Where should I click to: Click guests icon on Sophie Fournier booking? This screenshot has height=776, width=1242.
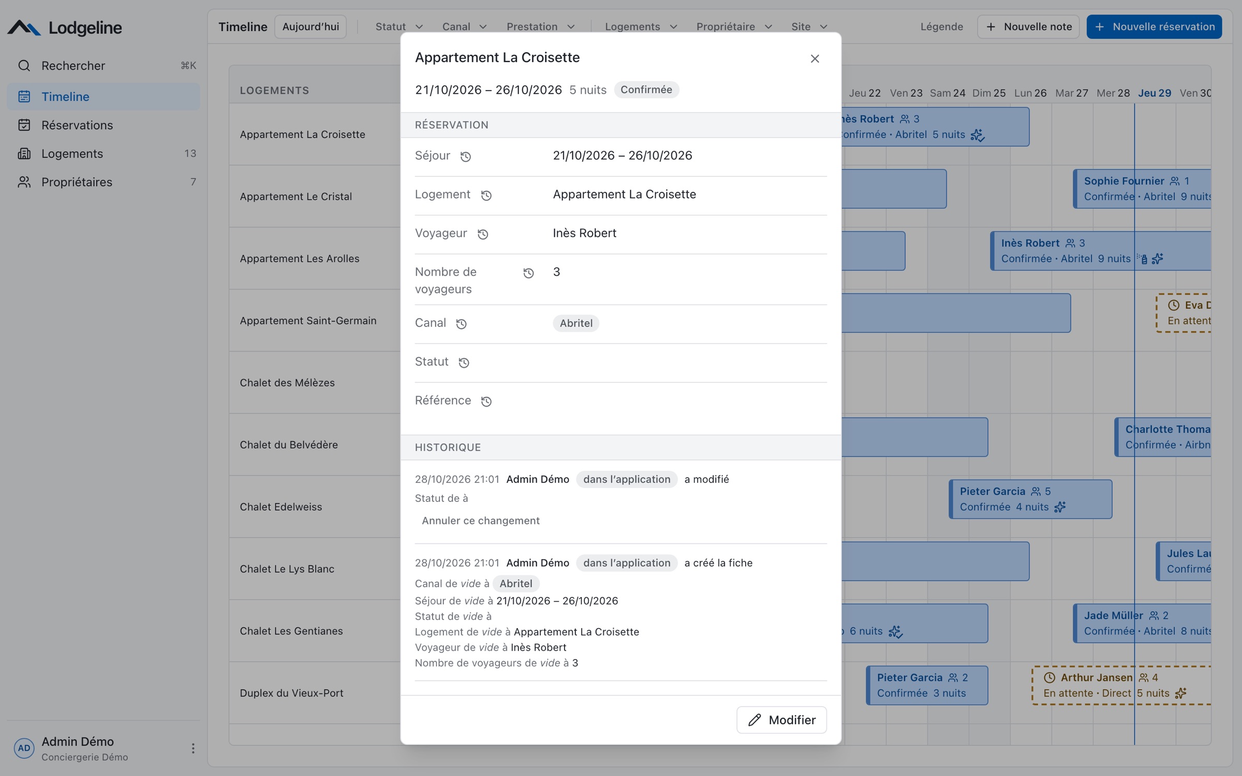click(1175, 181)
